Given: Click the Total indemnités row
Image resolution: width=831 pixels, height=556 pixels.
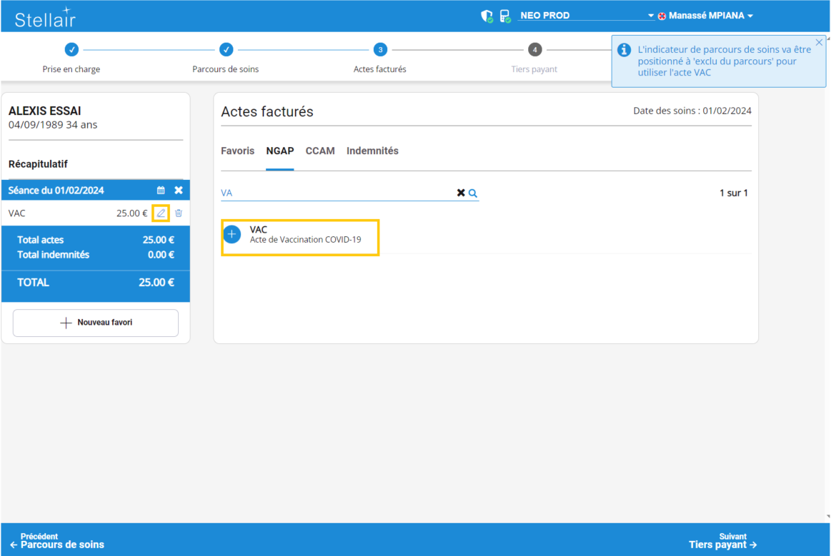Looking at the screenshot, I should pyautogui.click(x=96, y=255).
